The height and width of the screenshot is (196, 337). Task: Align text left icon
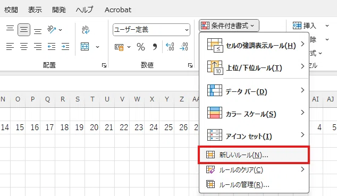[10, 46]
